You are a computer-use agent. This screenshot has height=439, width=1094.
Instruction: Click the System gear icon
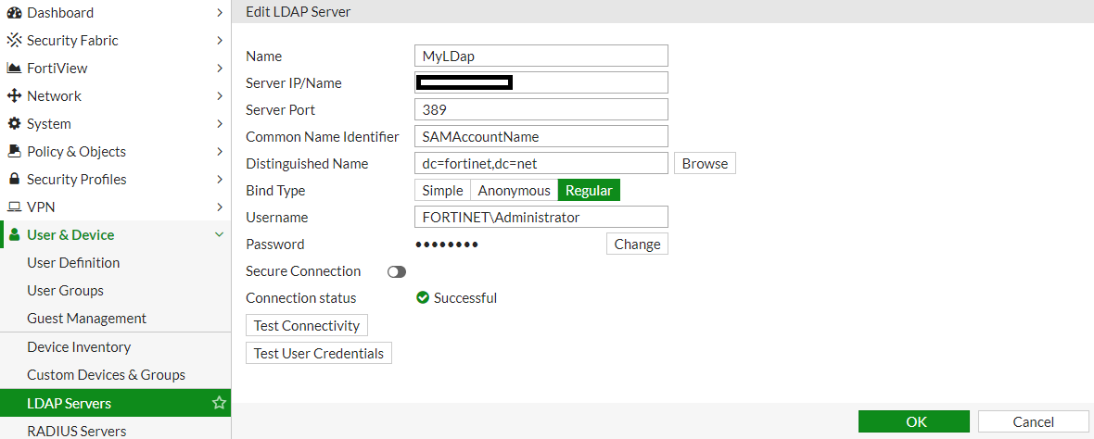click(x=14, y=124)
